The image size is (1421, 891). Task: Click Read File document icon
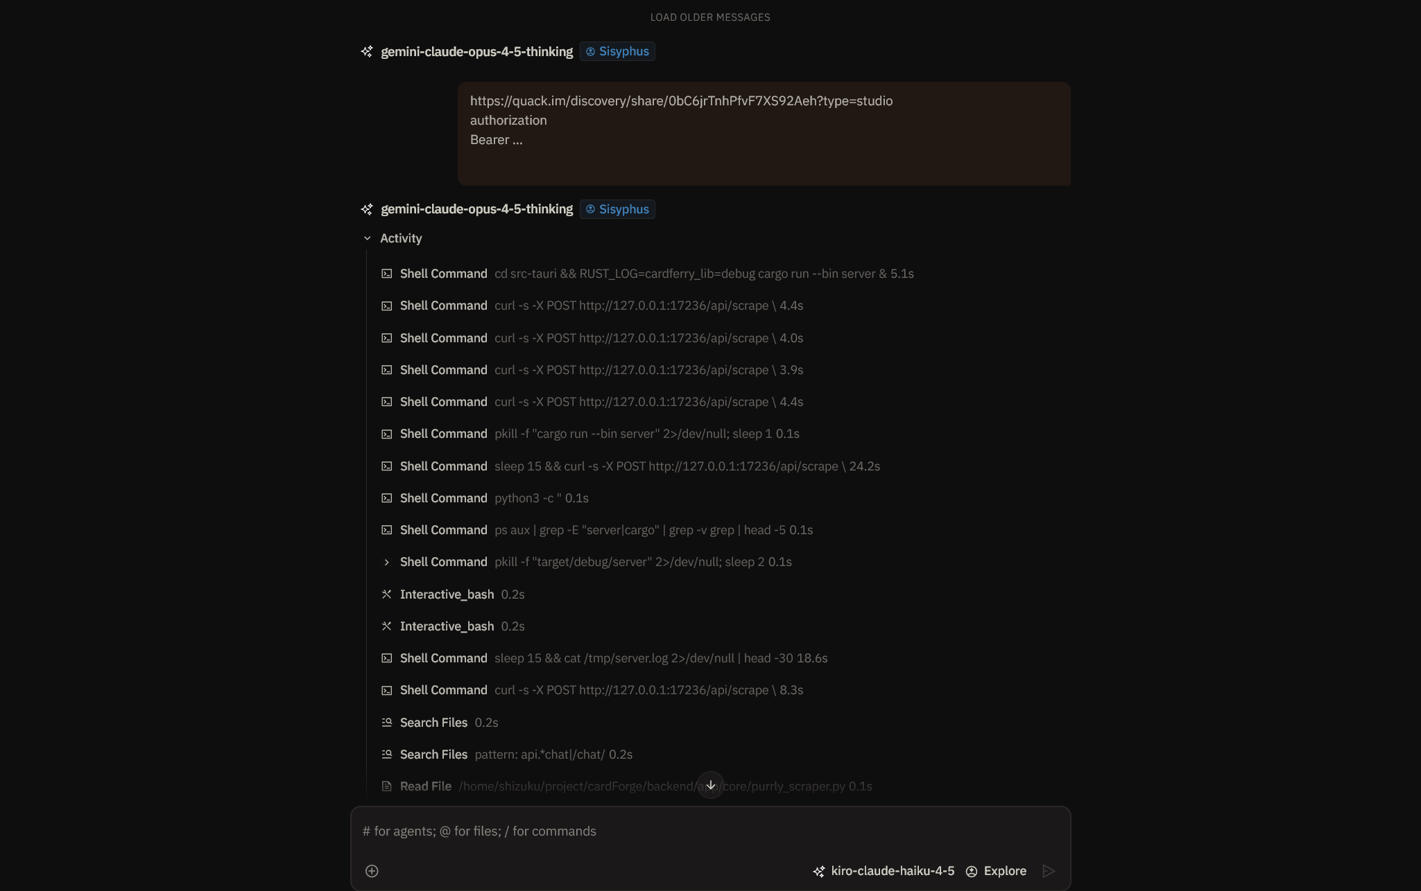pyautogui.click(x=387, y=786)
